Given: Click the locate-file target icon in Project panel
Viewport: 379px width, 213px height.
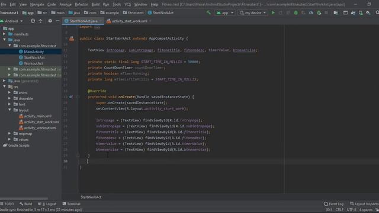Looking at the screenshot, I should coord(33,21).
